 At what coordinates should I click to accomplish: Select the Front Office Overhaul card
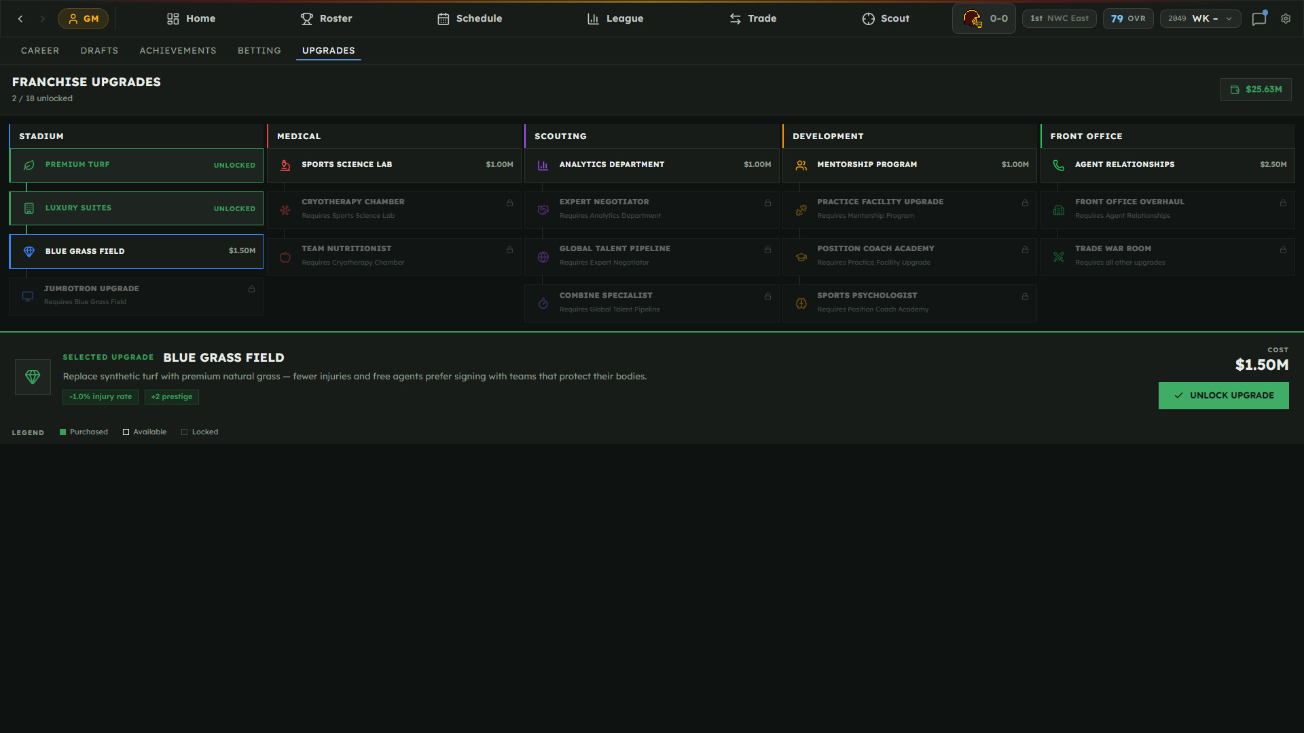tap(1167, 210)
